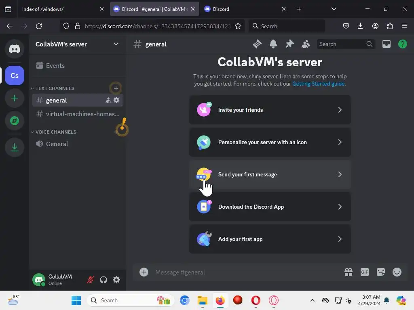Image resolution: width=414 pixels, height=310 pixels.
Task: Bookmark this page with the star icon
Action: pyautogui.click(x=238, y=26)
